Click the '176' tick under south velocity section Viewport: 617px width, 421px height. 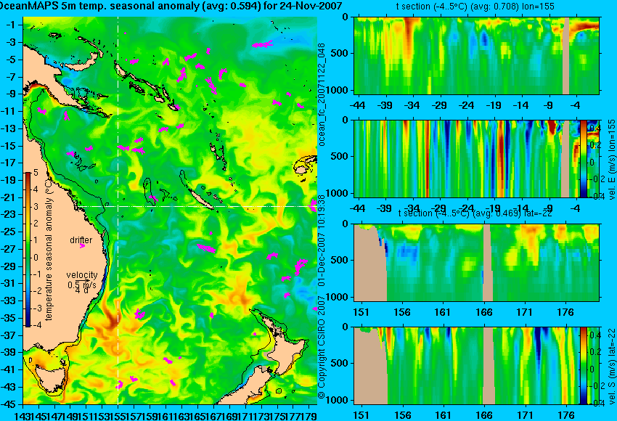point(566,415)
